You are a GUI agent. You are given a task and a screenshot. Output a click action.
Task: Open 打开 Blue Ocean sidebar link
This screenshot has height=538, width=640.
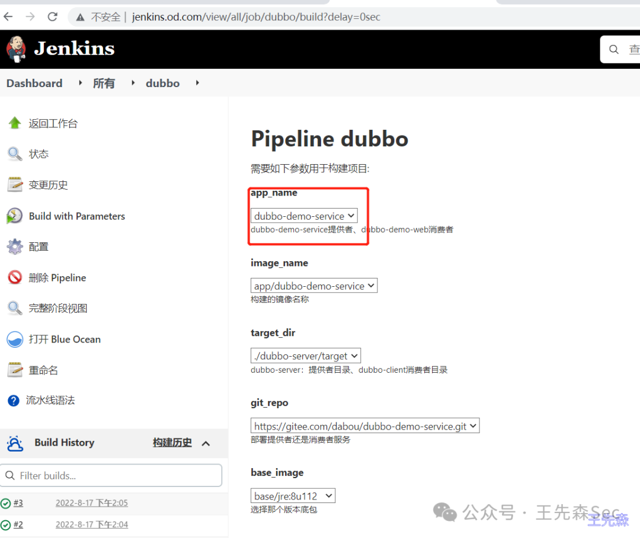coord(65,339)
